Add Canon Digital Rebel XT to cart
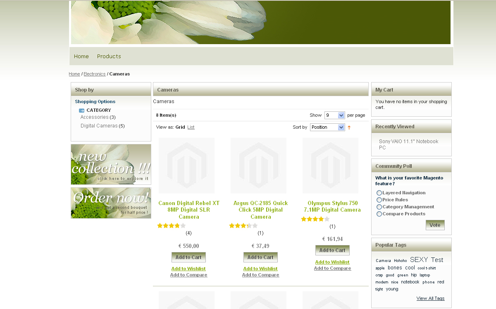This screenshot has width=496, height=309. [x=188, y=257]
